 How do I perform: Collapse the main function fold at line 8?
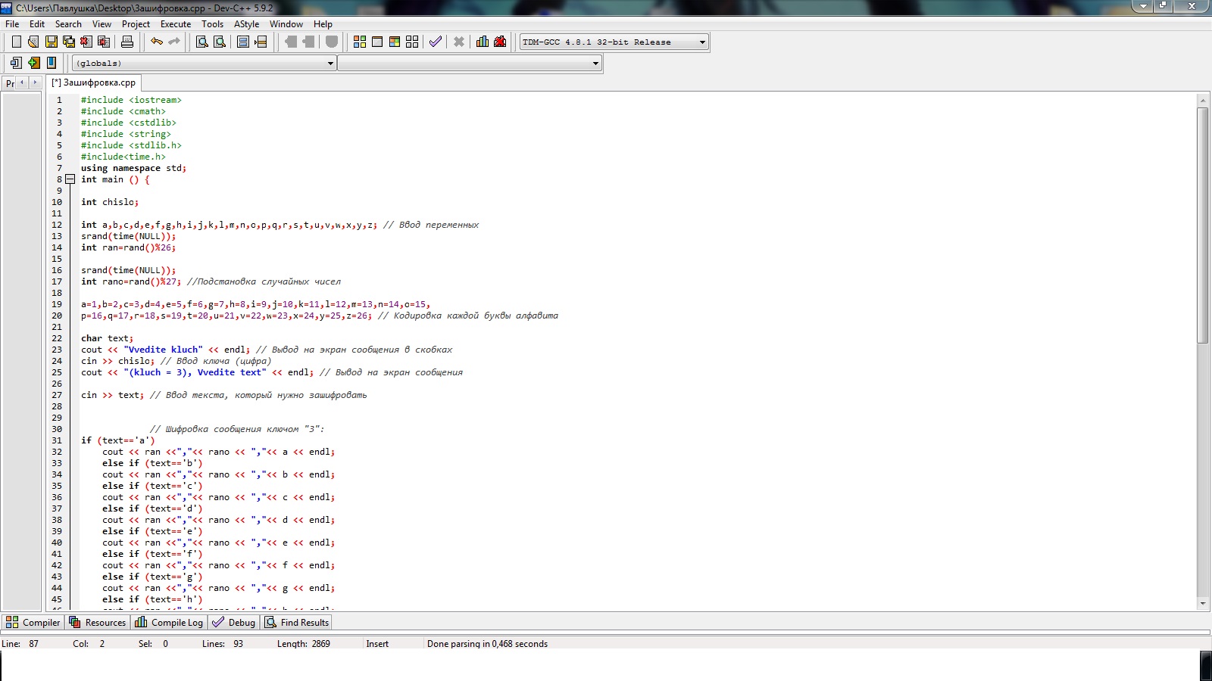70,179
